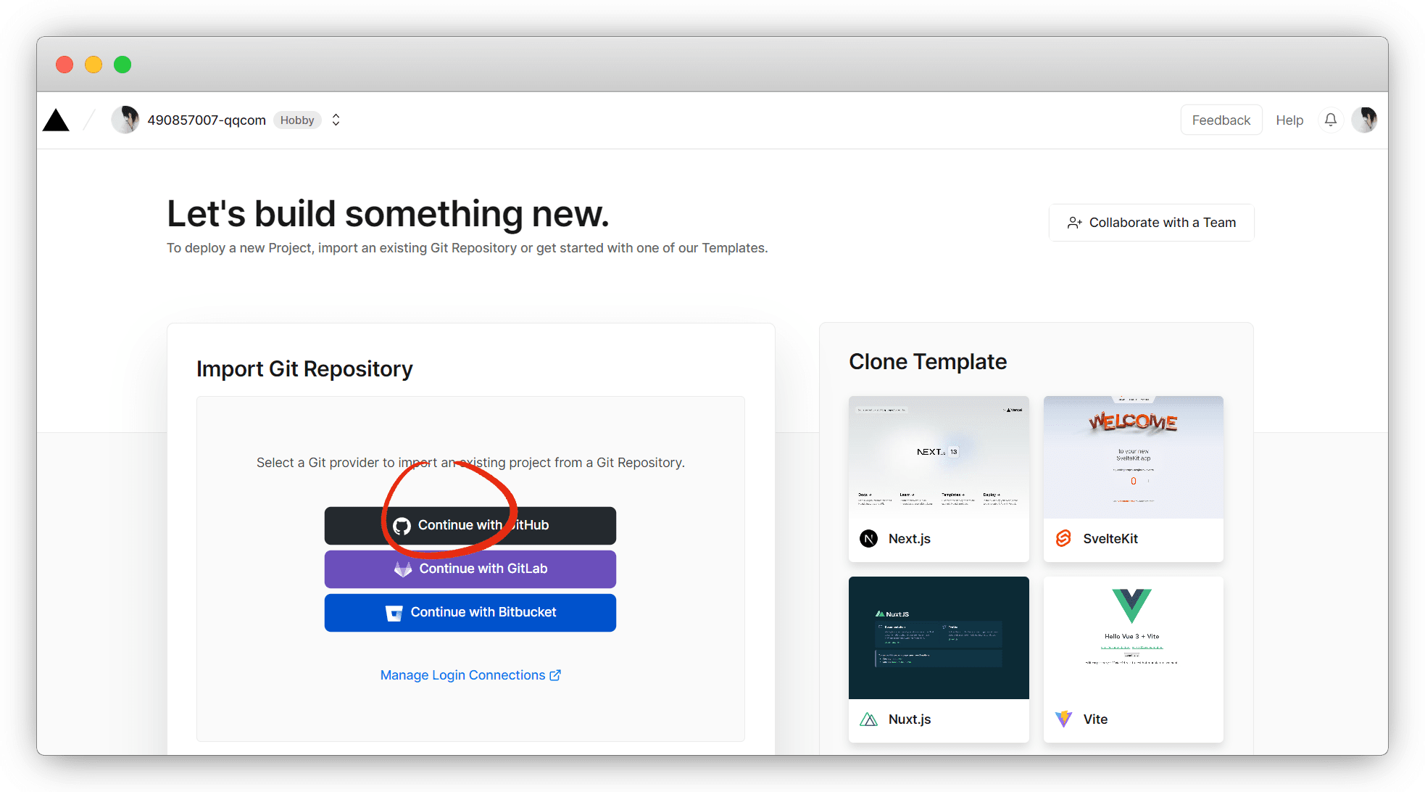Select the Nuxt.js template preview
The width and height of the screenshot is (1425, 792).
pyautogui.click(x=939, y=638)
